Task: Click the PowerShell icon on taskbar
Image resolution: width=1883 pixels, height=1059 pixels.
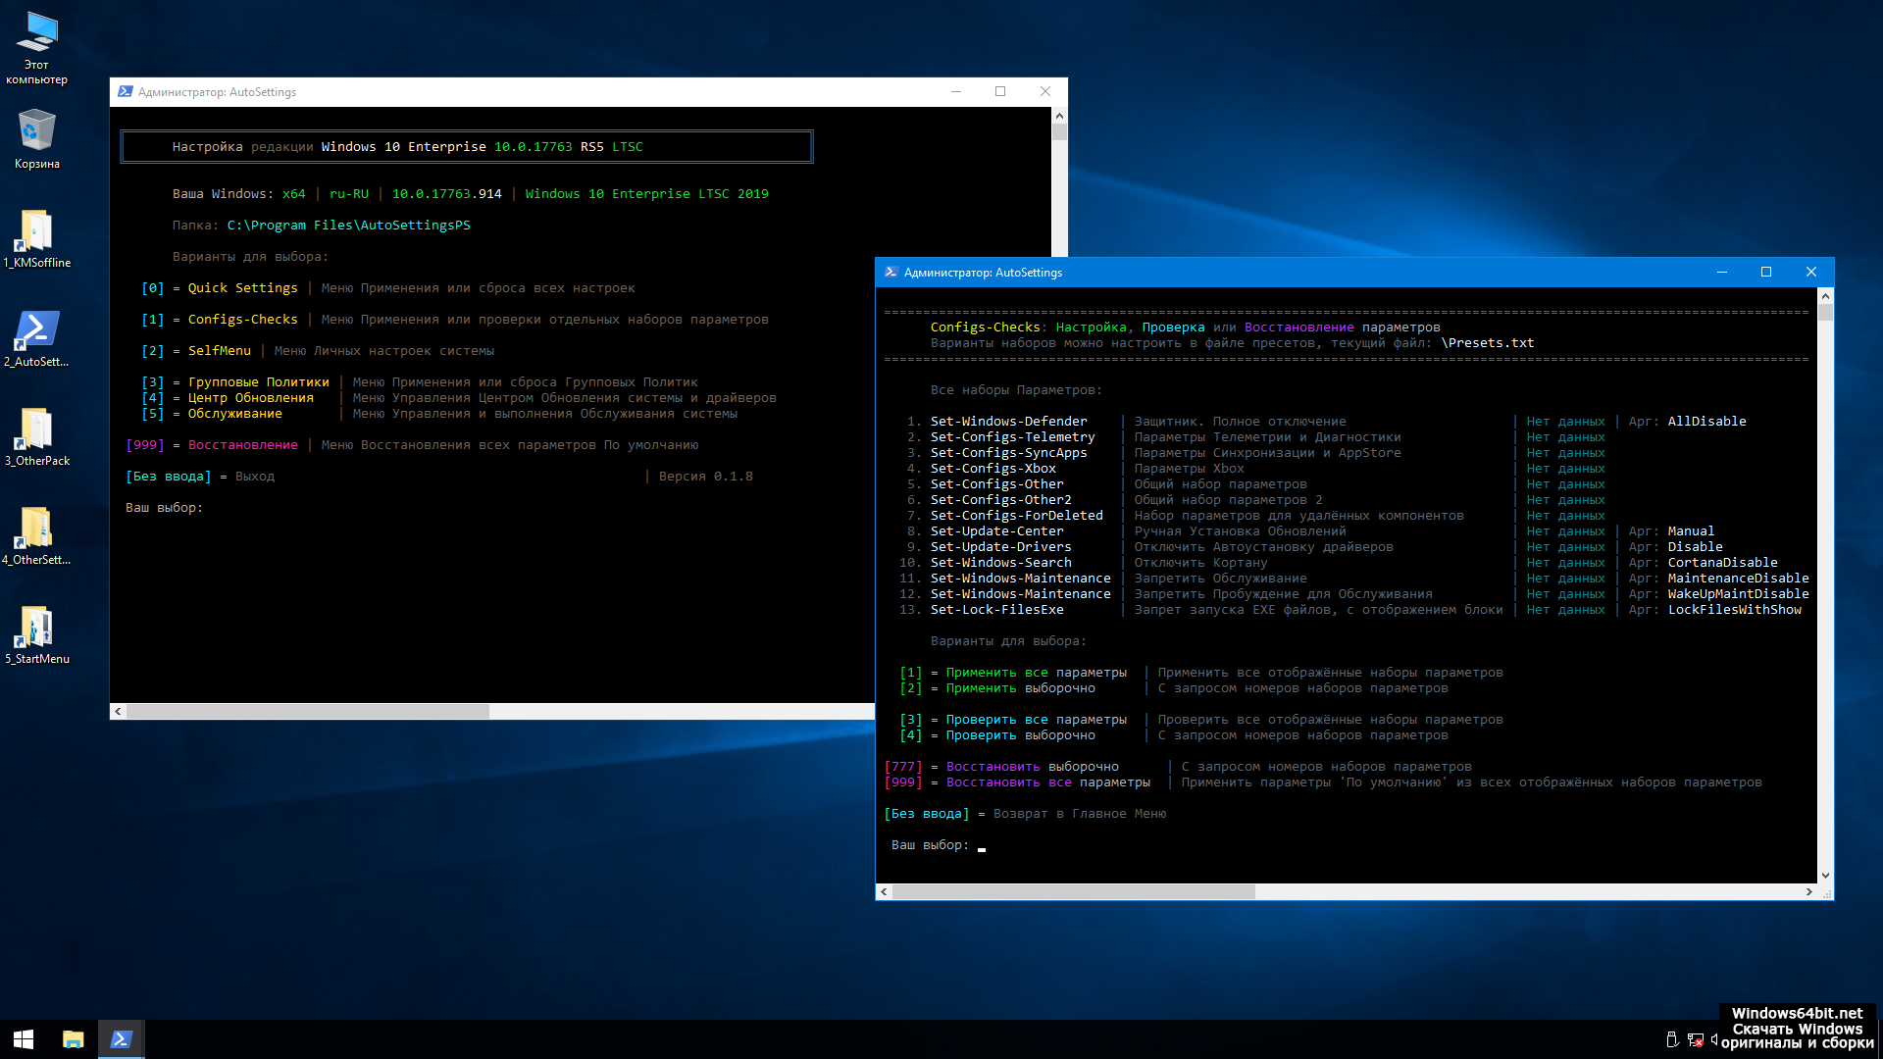Action: [x=122, y=1039]
